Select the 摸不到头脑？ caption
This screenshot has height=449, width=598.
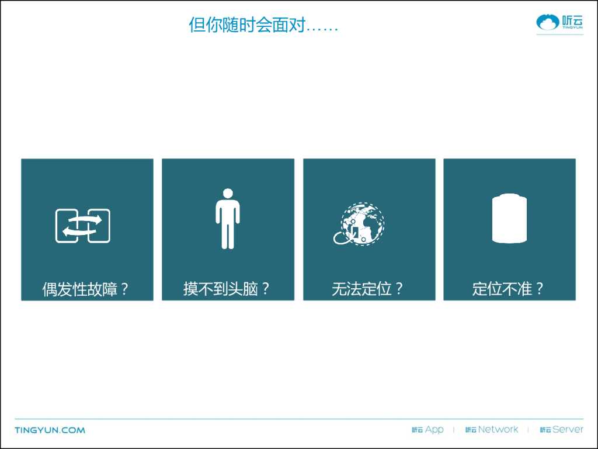tap(227, 289)
